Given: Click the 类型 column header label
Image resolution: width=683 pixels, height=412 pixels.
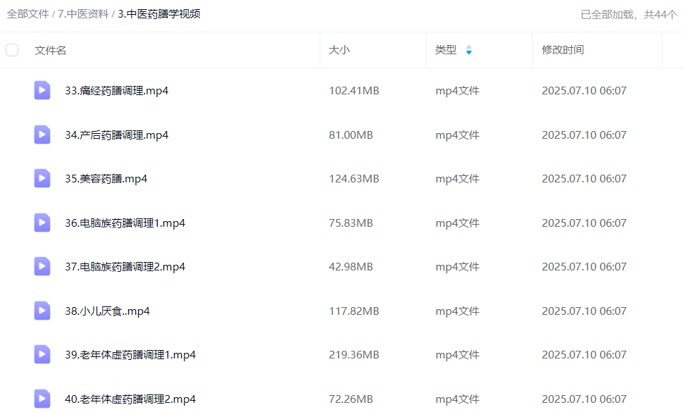Looking at the screenshot, I should [x=446, y=50].
